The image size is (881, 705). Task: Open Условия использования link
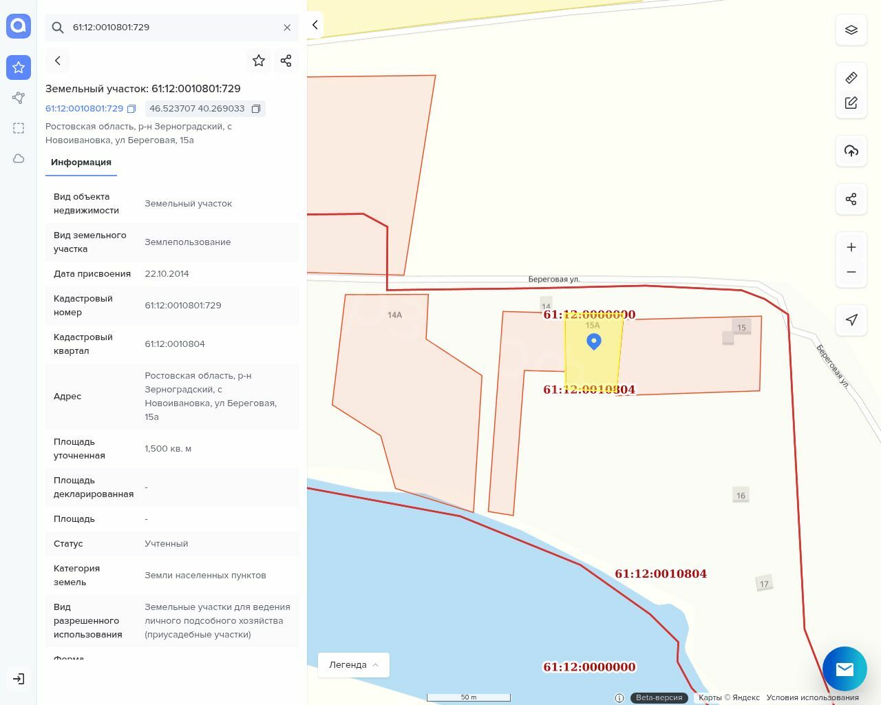[812, 697]
